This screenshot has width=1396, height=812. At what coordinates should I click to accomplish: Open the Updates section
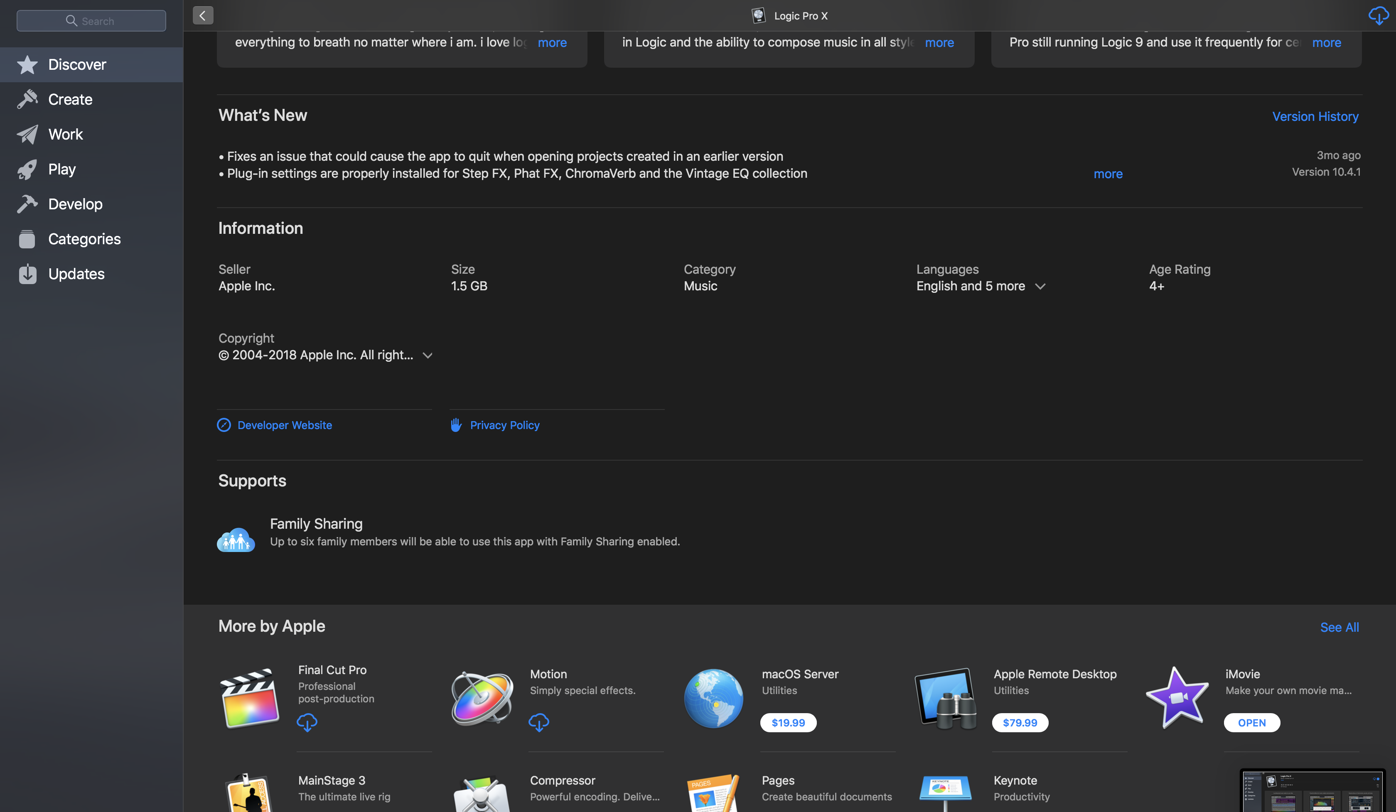pyautogui.click(x=91, y=274)
